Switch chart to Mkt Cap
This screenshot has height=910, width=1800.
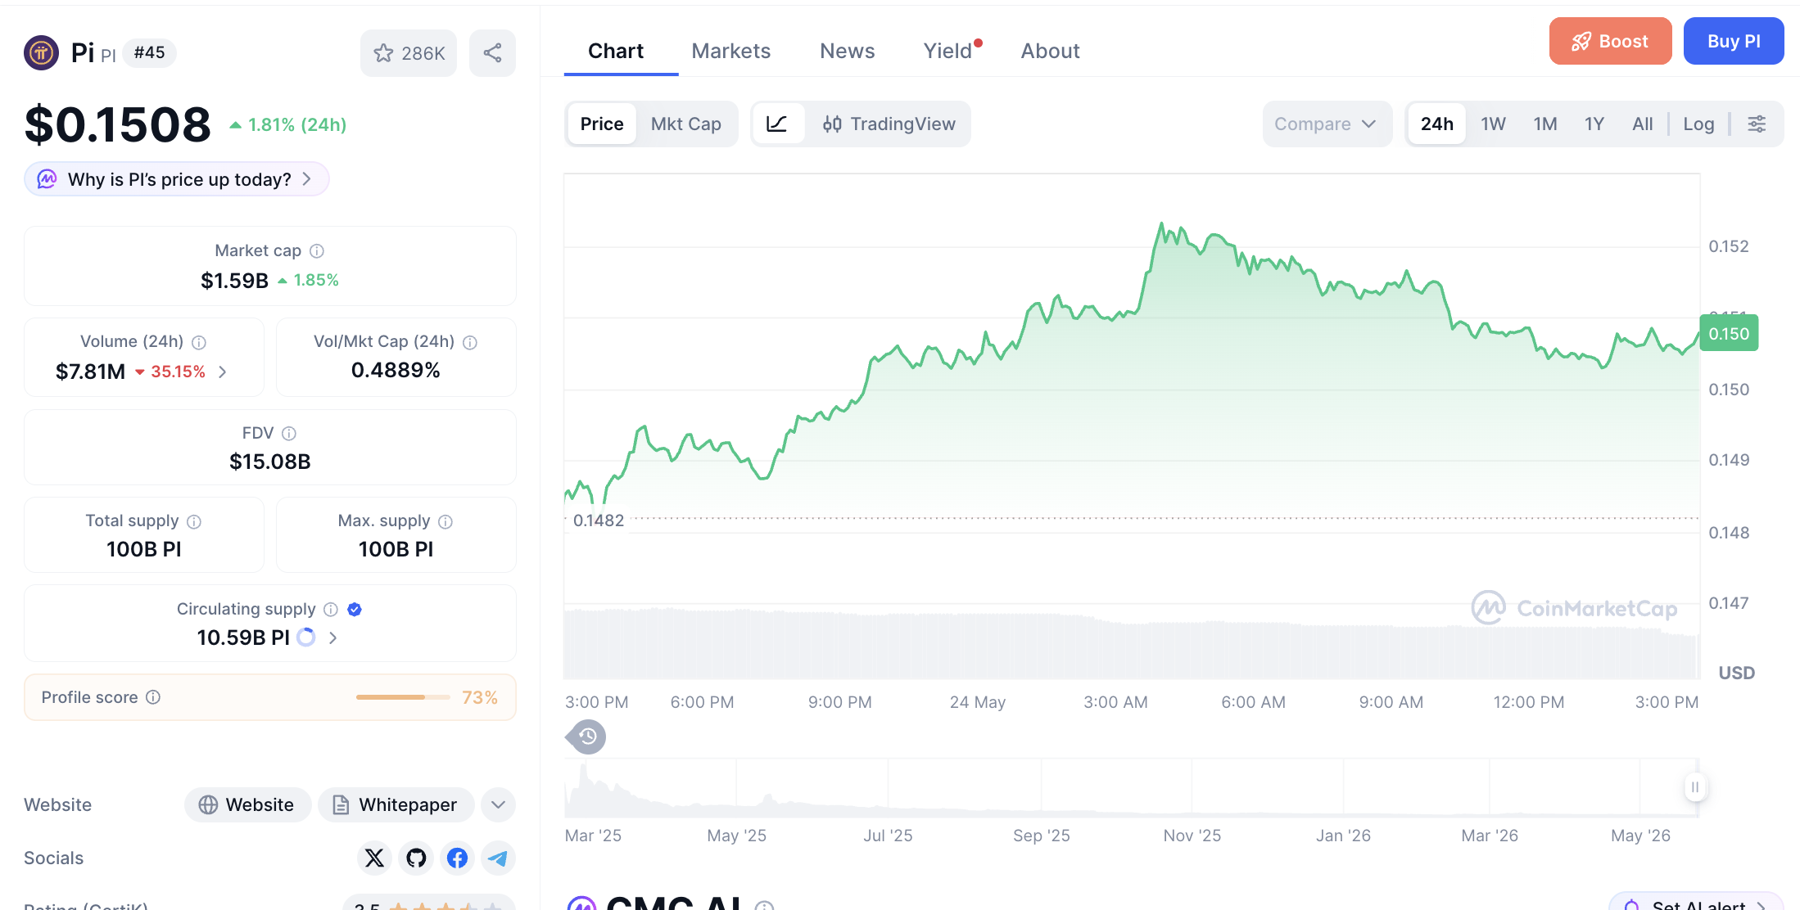686,124
